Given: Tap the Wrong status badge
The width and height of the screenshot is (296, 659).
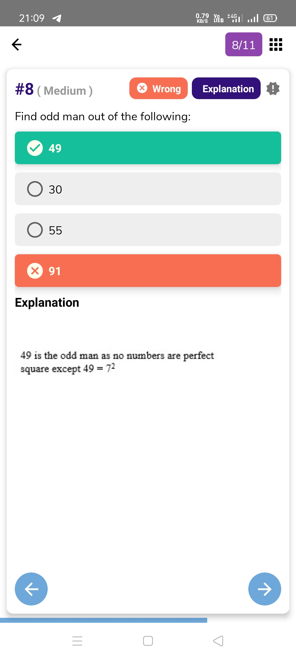Looking at the screenshot, I should tap(158, 88).
